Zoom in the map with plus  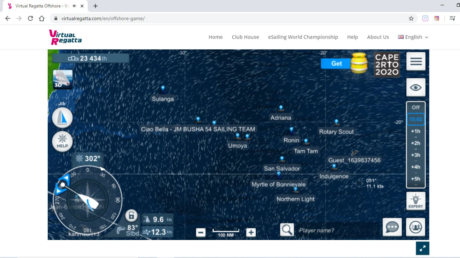251,233
